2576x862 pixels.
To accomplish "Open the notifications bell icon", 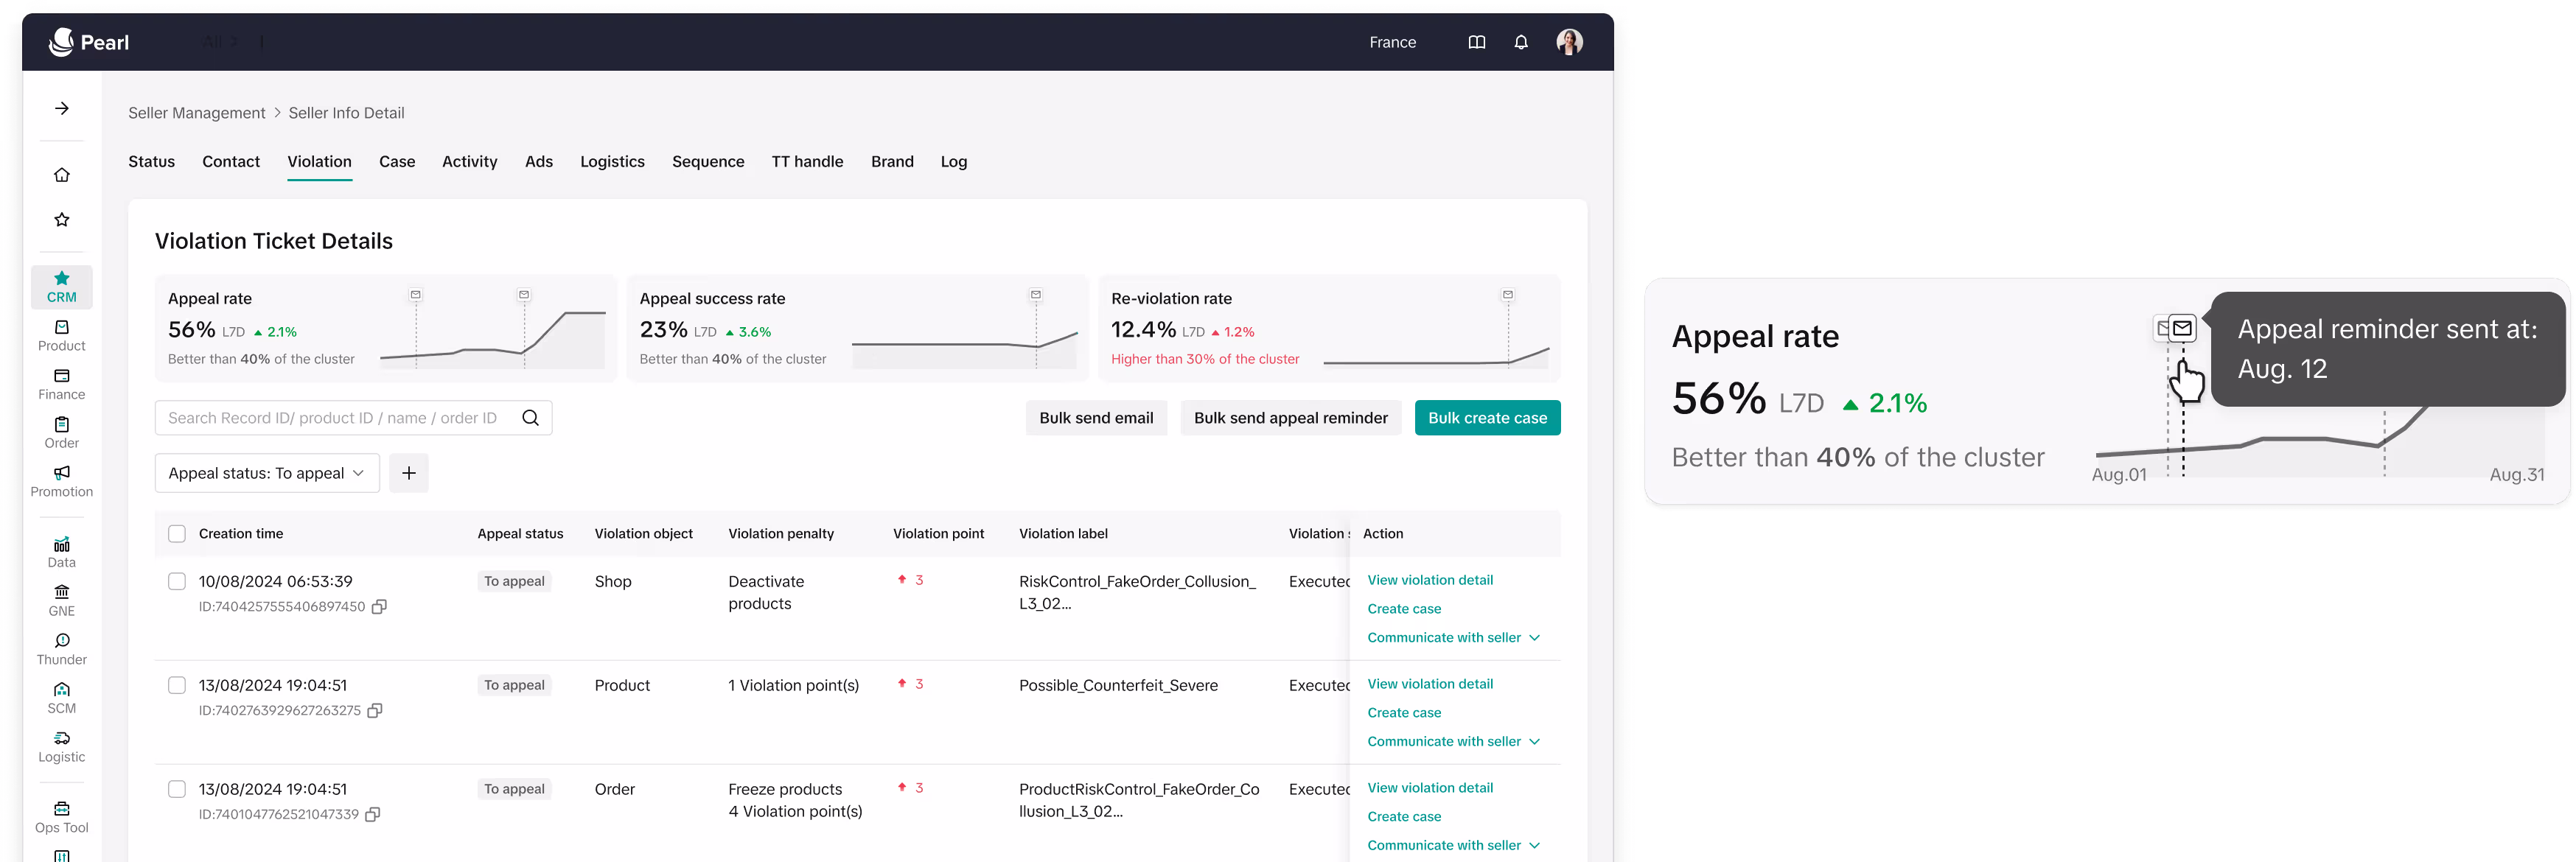I will pyautogui.click(x=1520, y=42).
